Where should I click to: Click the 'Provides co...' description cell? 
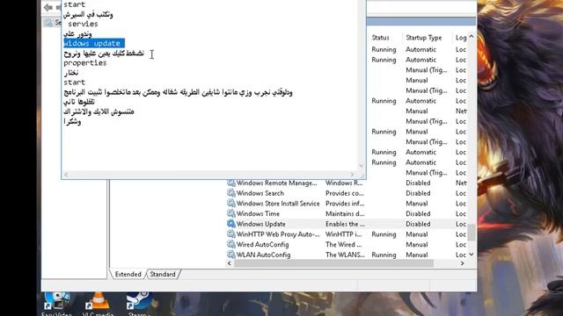tap(344, 193)
